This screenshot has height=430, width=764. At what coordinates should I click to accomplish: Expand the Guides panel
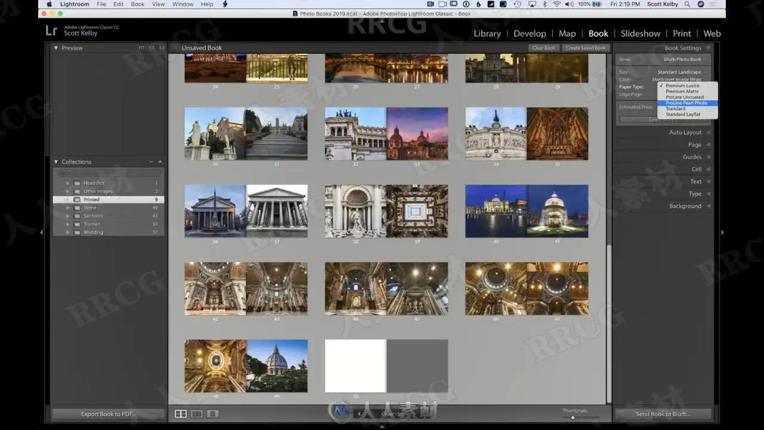[x=708, y=157]
